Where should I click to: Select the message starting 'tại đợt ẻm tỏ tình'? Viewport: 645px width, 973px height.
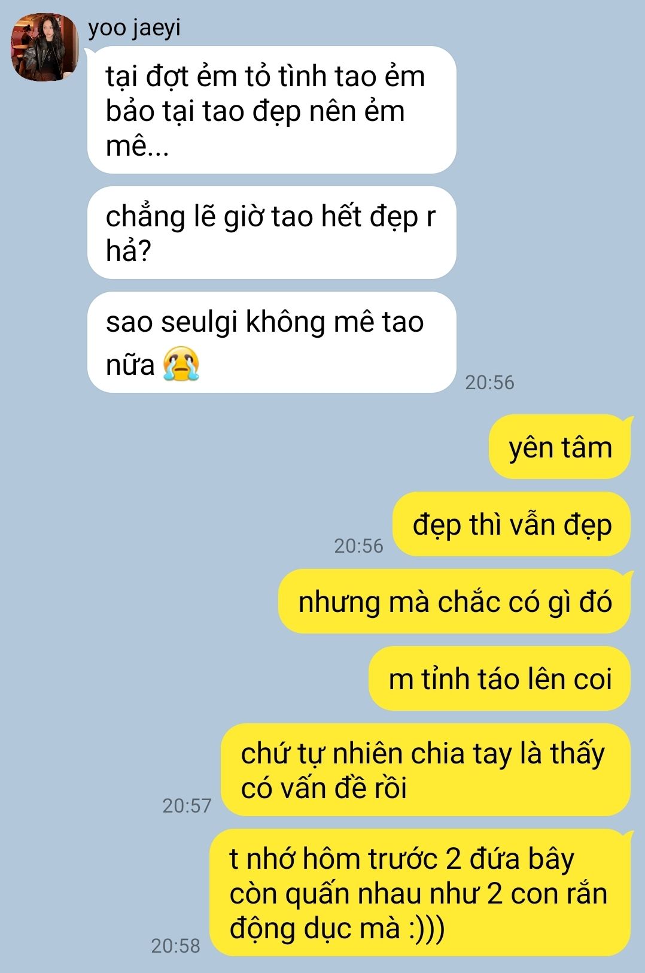point(272,110)
